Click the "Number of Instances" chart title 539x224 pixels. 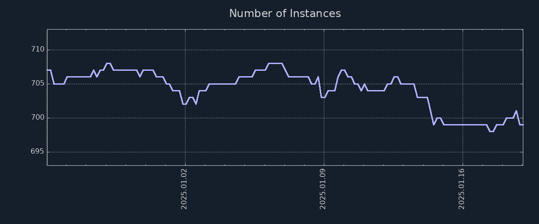[x=285, y=13]
